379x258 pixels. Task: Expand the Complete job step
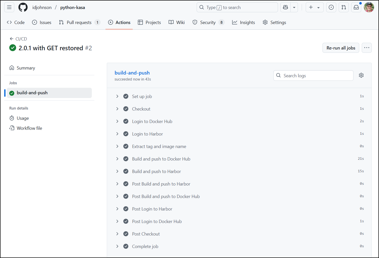pos(117,246)
